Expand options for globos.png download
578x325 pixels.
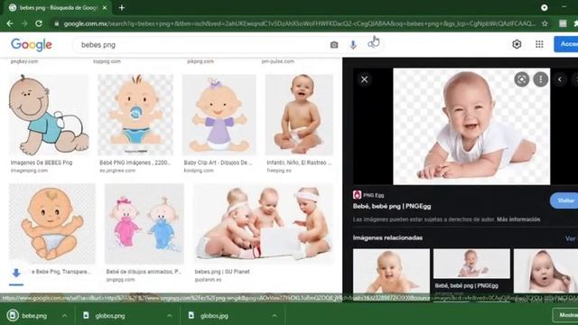click(170, 316)
